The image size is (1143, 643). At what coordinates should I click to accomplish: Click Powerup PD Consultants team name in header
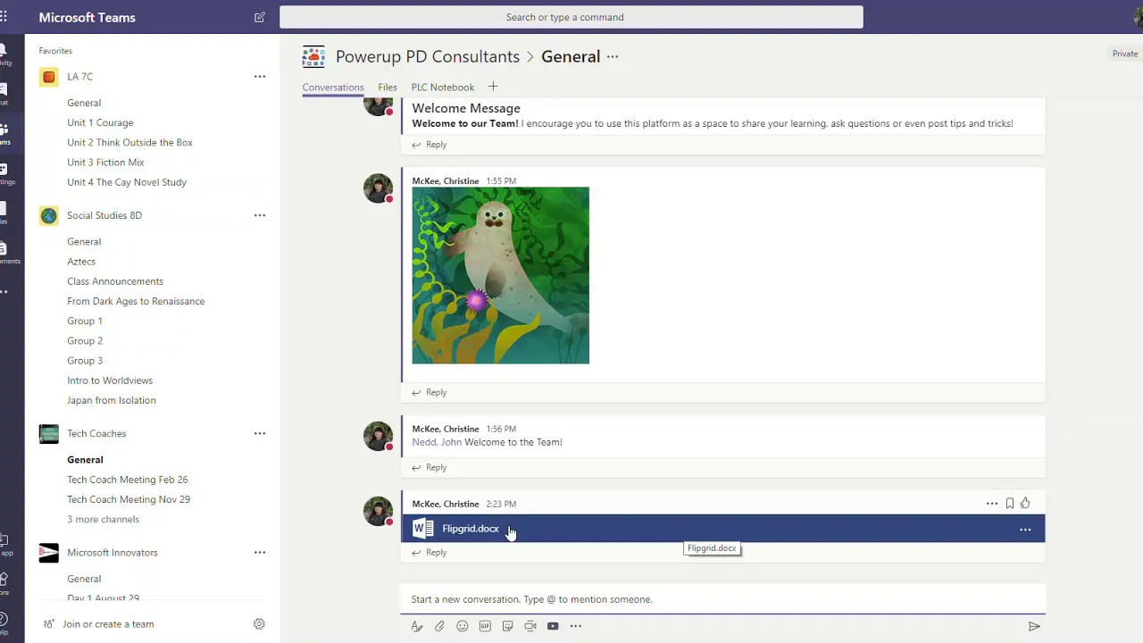(428, 56)
